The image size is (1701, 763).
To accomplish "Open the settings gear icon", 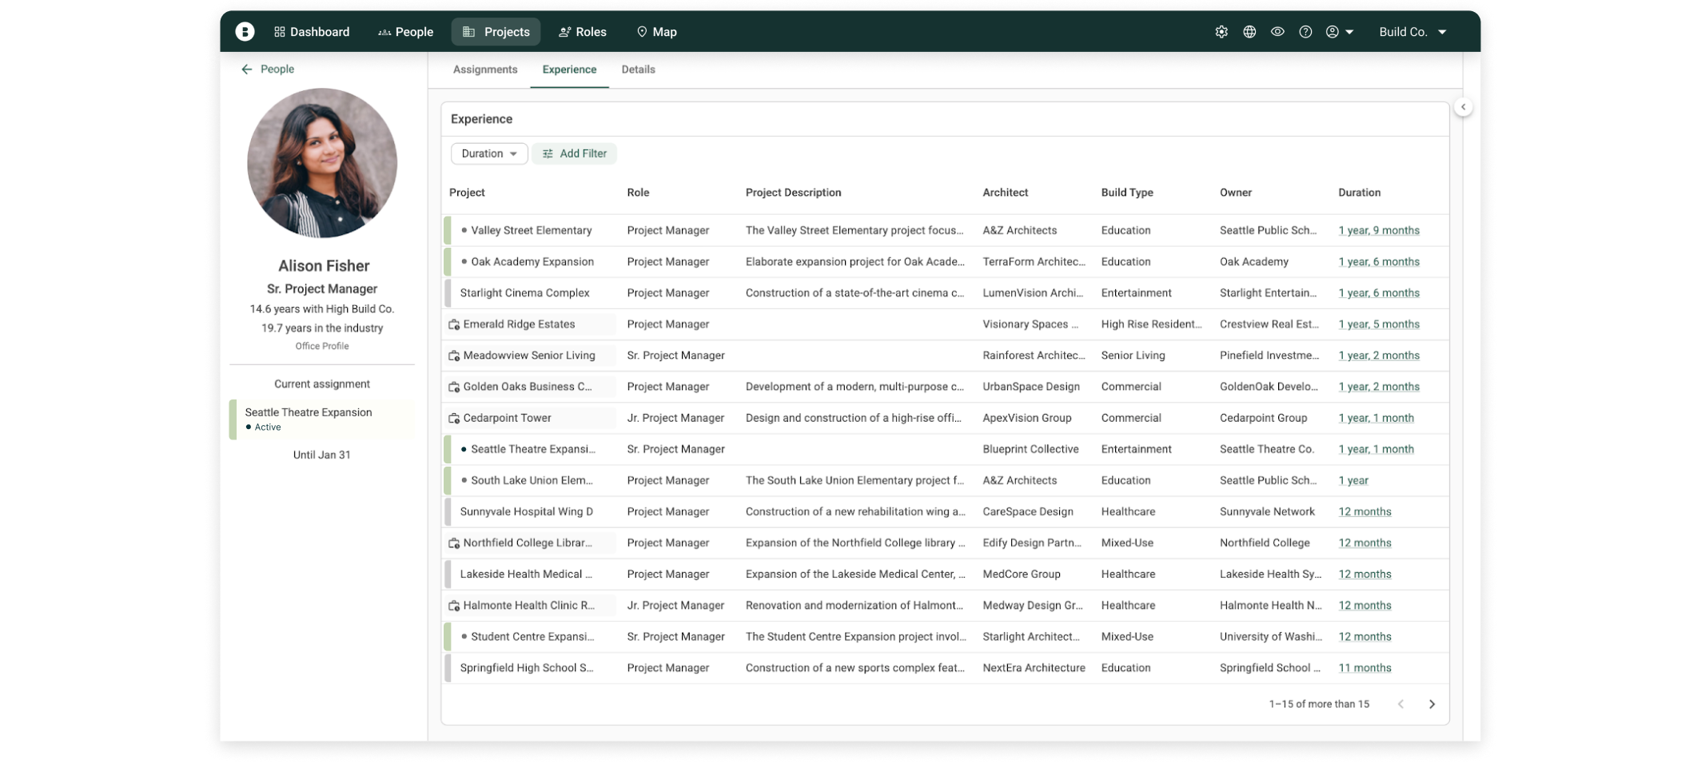I will point(1221,32).
